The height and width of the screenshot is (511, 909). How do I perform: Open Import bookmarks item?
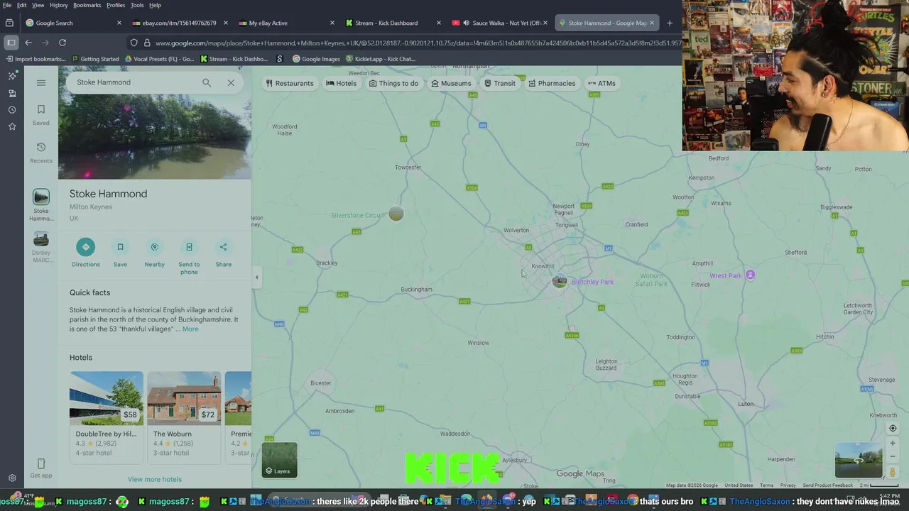click(x=36, y=59)
